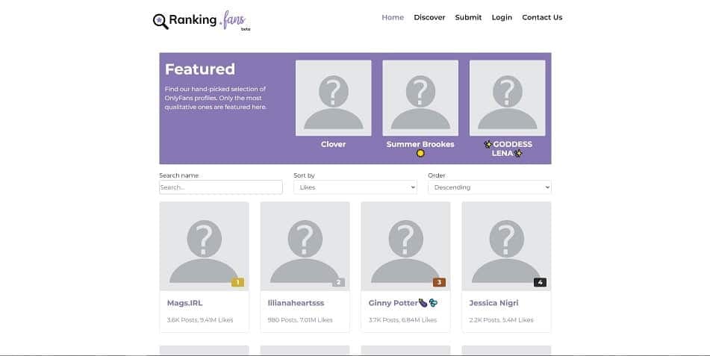
Task: Click the silver rank 2 badge
Action: 338,282
